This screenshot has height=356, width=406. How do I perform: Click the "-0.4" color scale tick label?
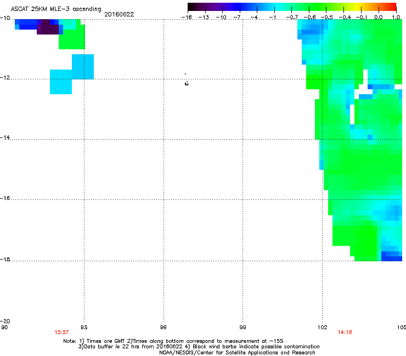pos(345,18)
